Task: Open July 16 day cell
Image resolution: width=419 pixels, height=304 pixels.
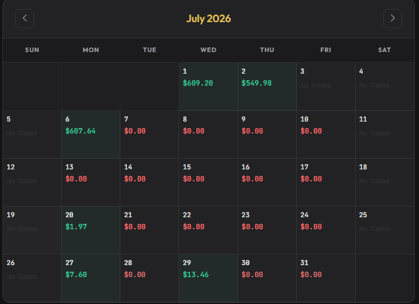Action: [x=267, y=182]
